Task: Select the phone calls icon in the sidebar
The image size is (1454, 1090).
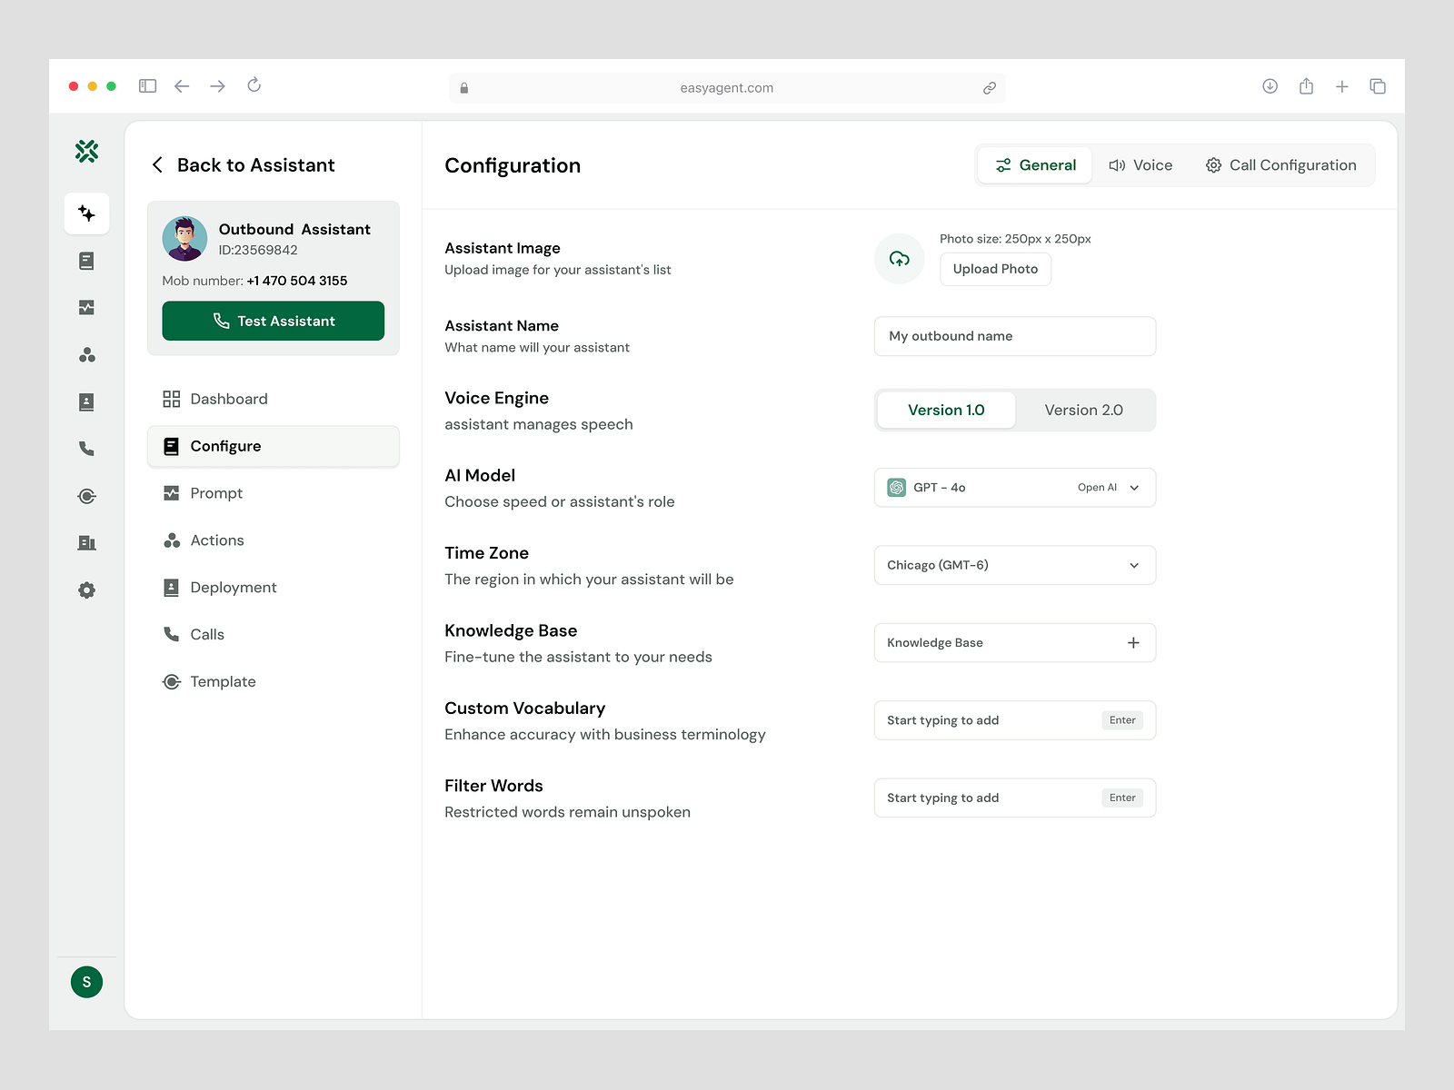Action: 86,449
